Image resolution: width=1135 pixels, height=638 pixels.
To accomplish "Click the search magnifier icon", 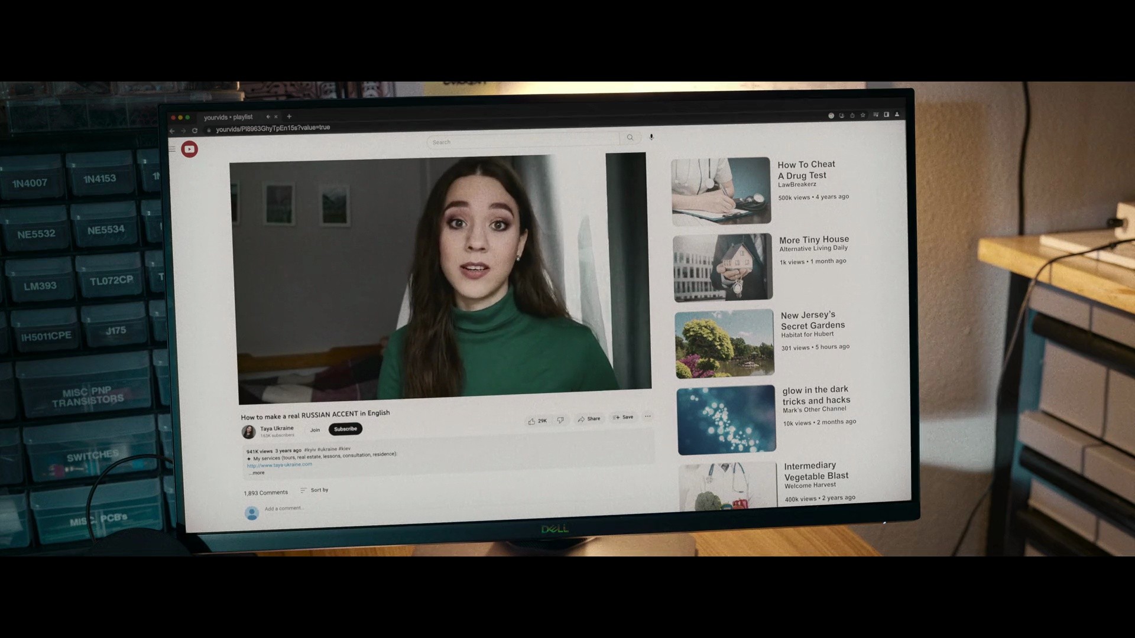I will [x=630, y=137].
